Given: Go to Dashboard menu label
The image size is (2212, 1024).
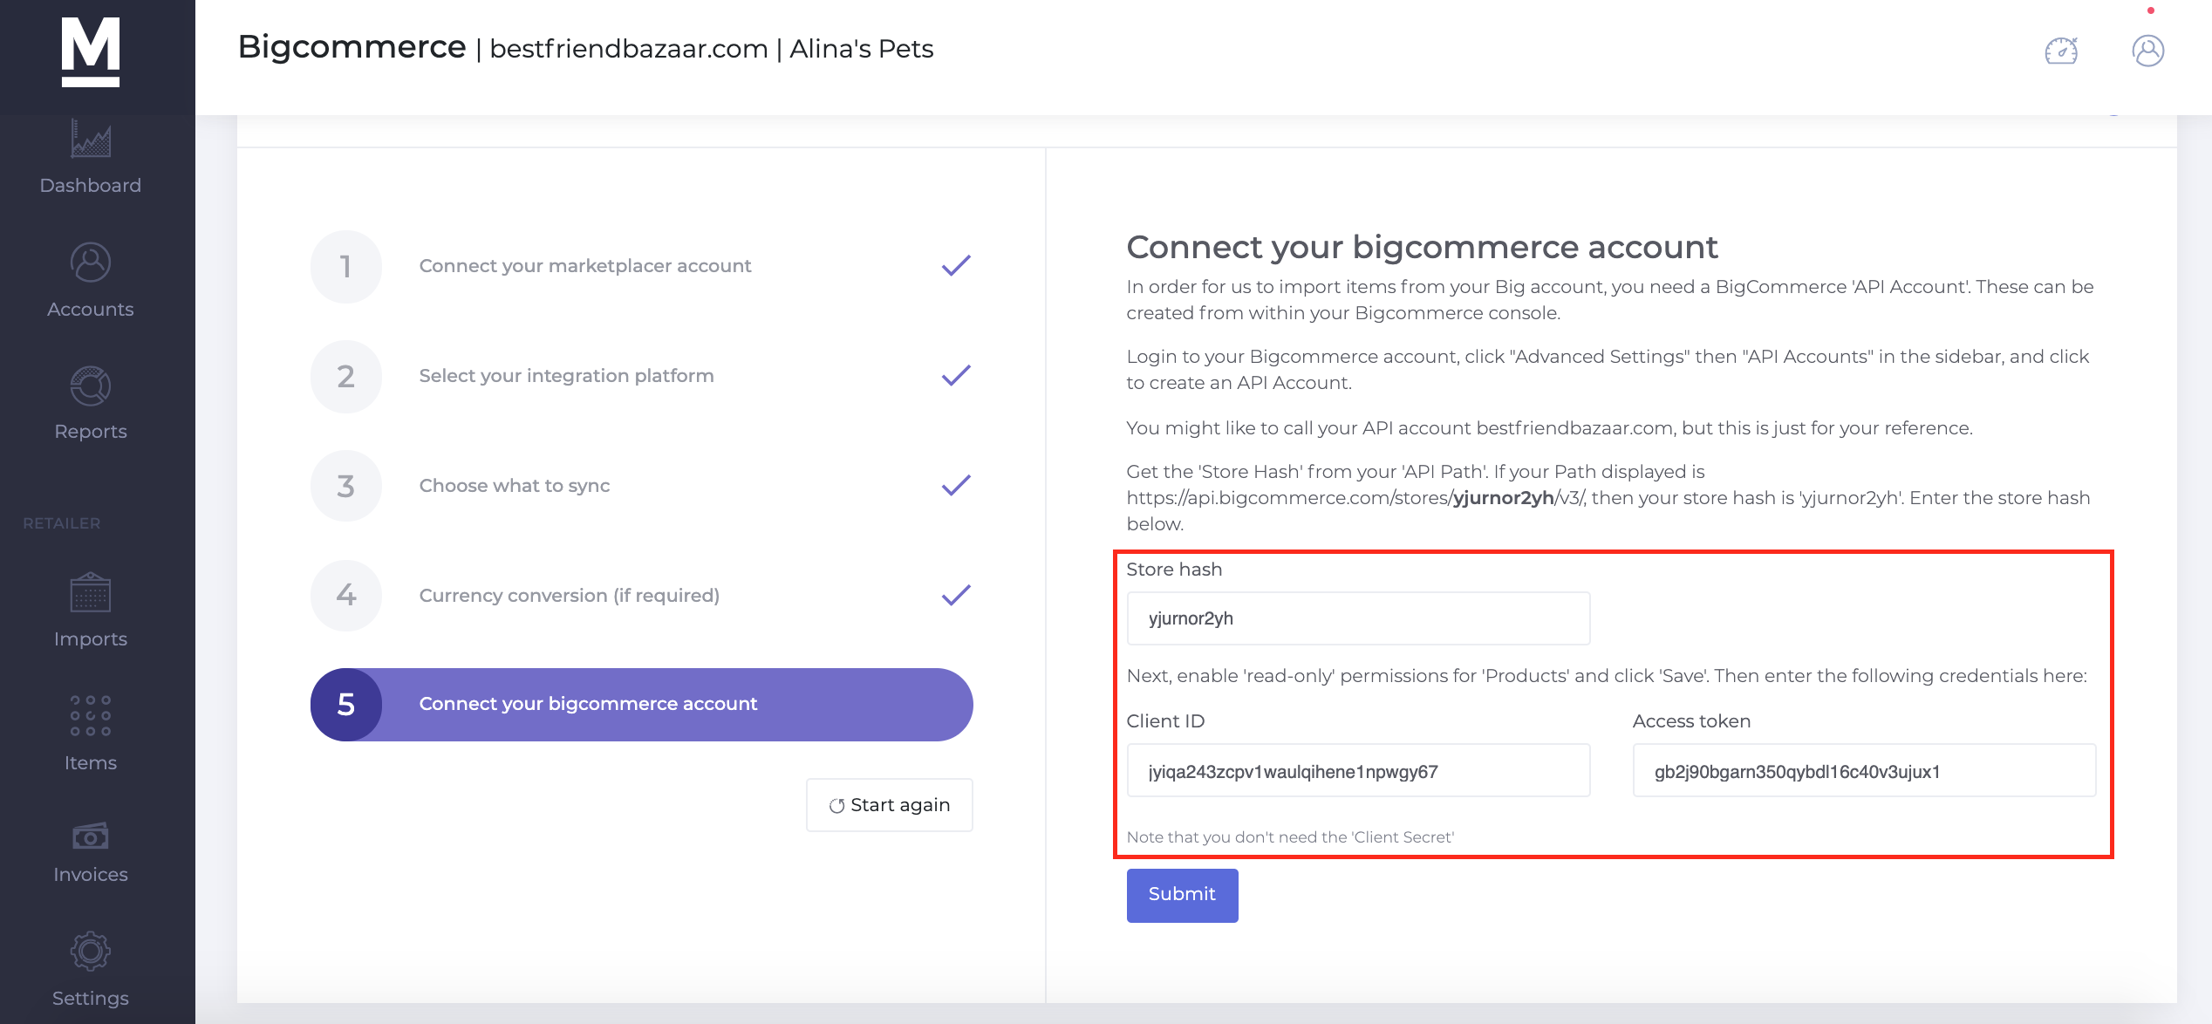Looking at the screenshot, I should 91,185.
